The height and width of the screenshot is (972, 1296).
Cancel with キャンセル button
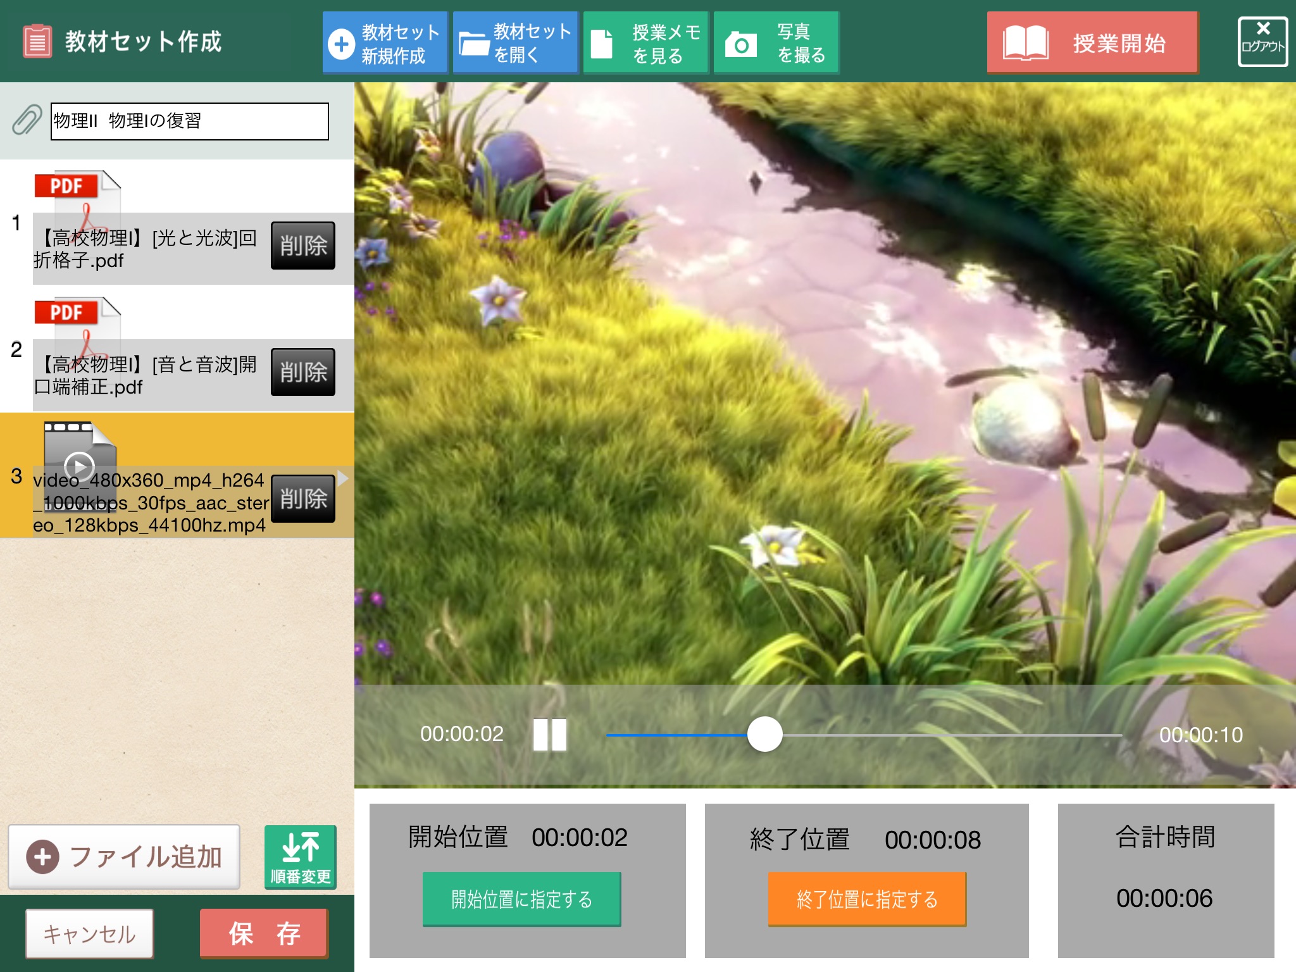(89, 933)
